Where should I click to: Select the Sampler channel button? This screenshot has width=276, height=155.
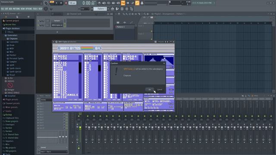pyautogui.click(x=57, y=21)
